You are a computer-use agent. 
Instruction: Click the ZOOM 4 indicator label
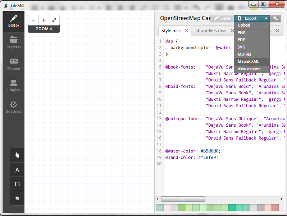point(44,29)
